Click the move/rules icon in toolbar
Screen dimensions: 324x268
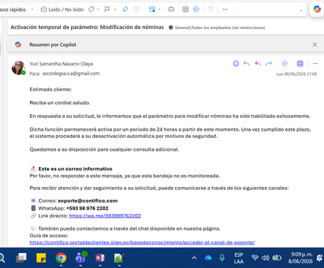pos(152,9)
